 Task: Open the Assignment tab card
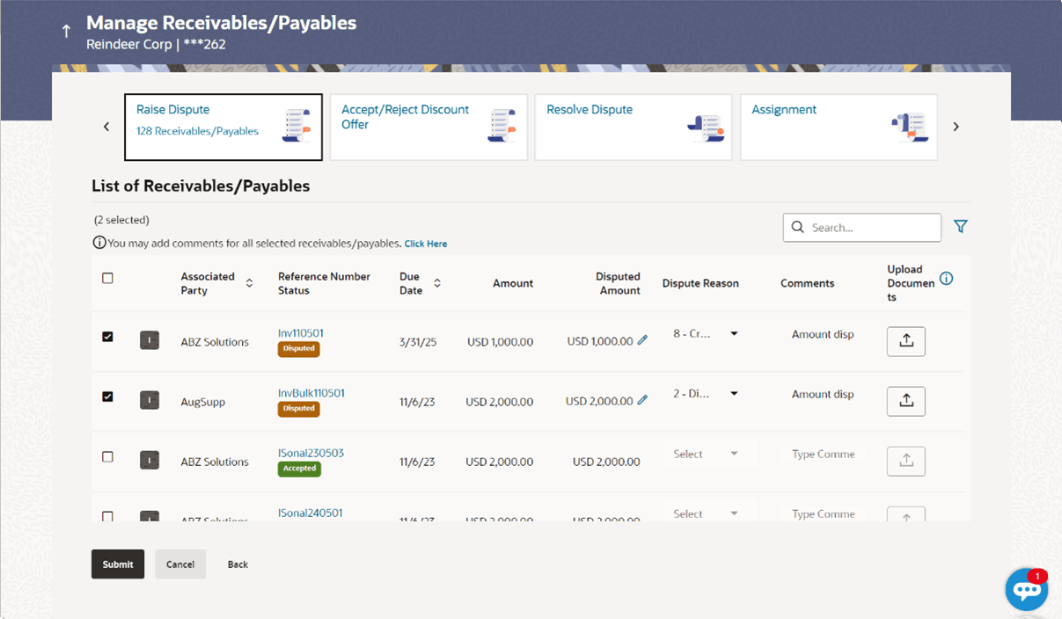pos(839,127)
